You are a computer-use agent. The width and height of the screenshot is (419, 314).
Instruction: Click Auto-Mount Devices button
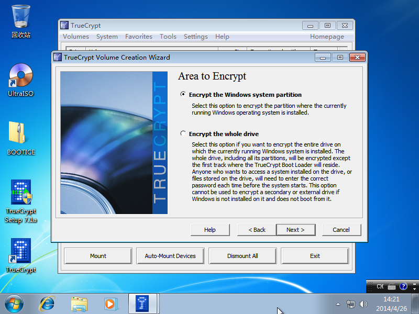[170, 256]
